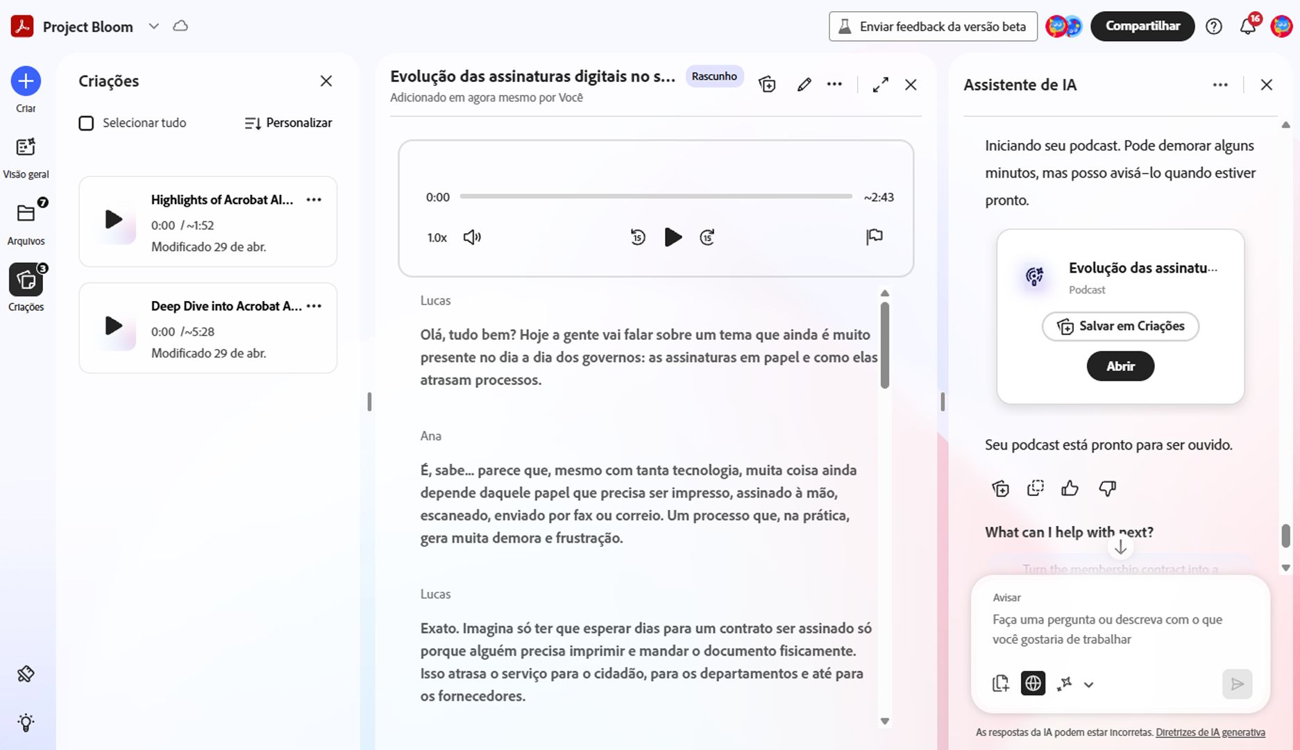This screenshot has height=750, width=1300.
Task: Click thumbs down on assistant response
Action: pos(1107,488)
